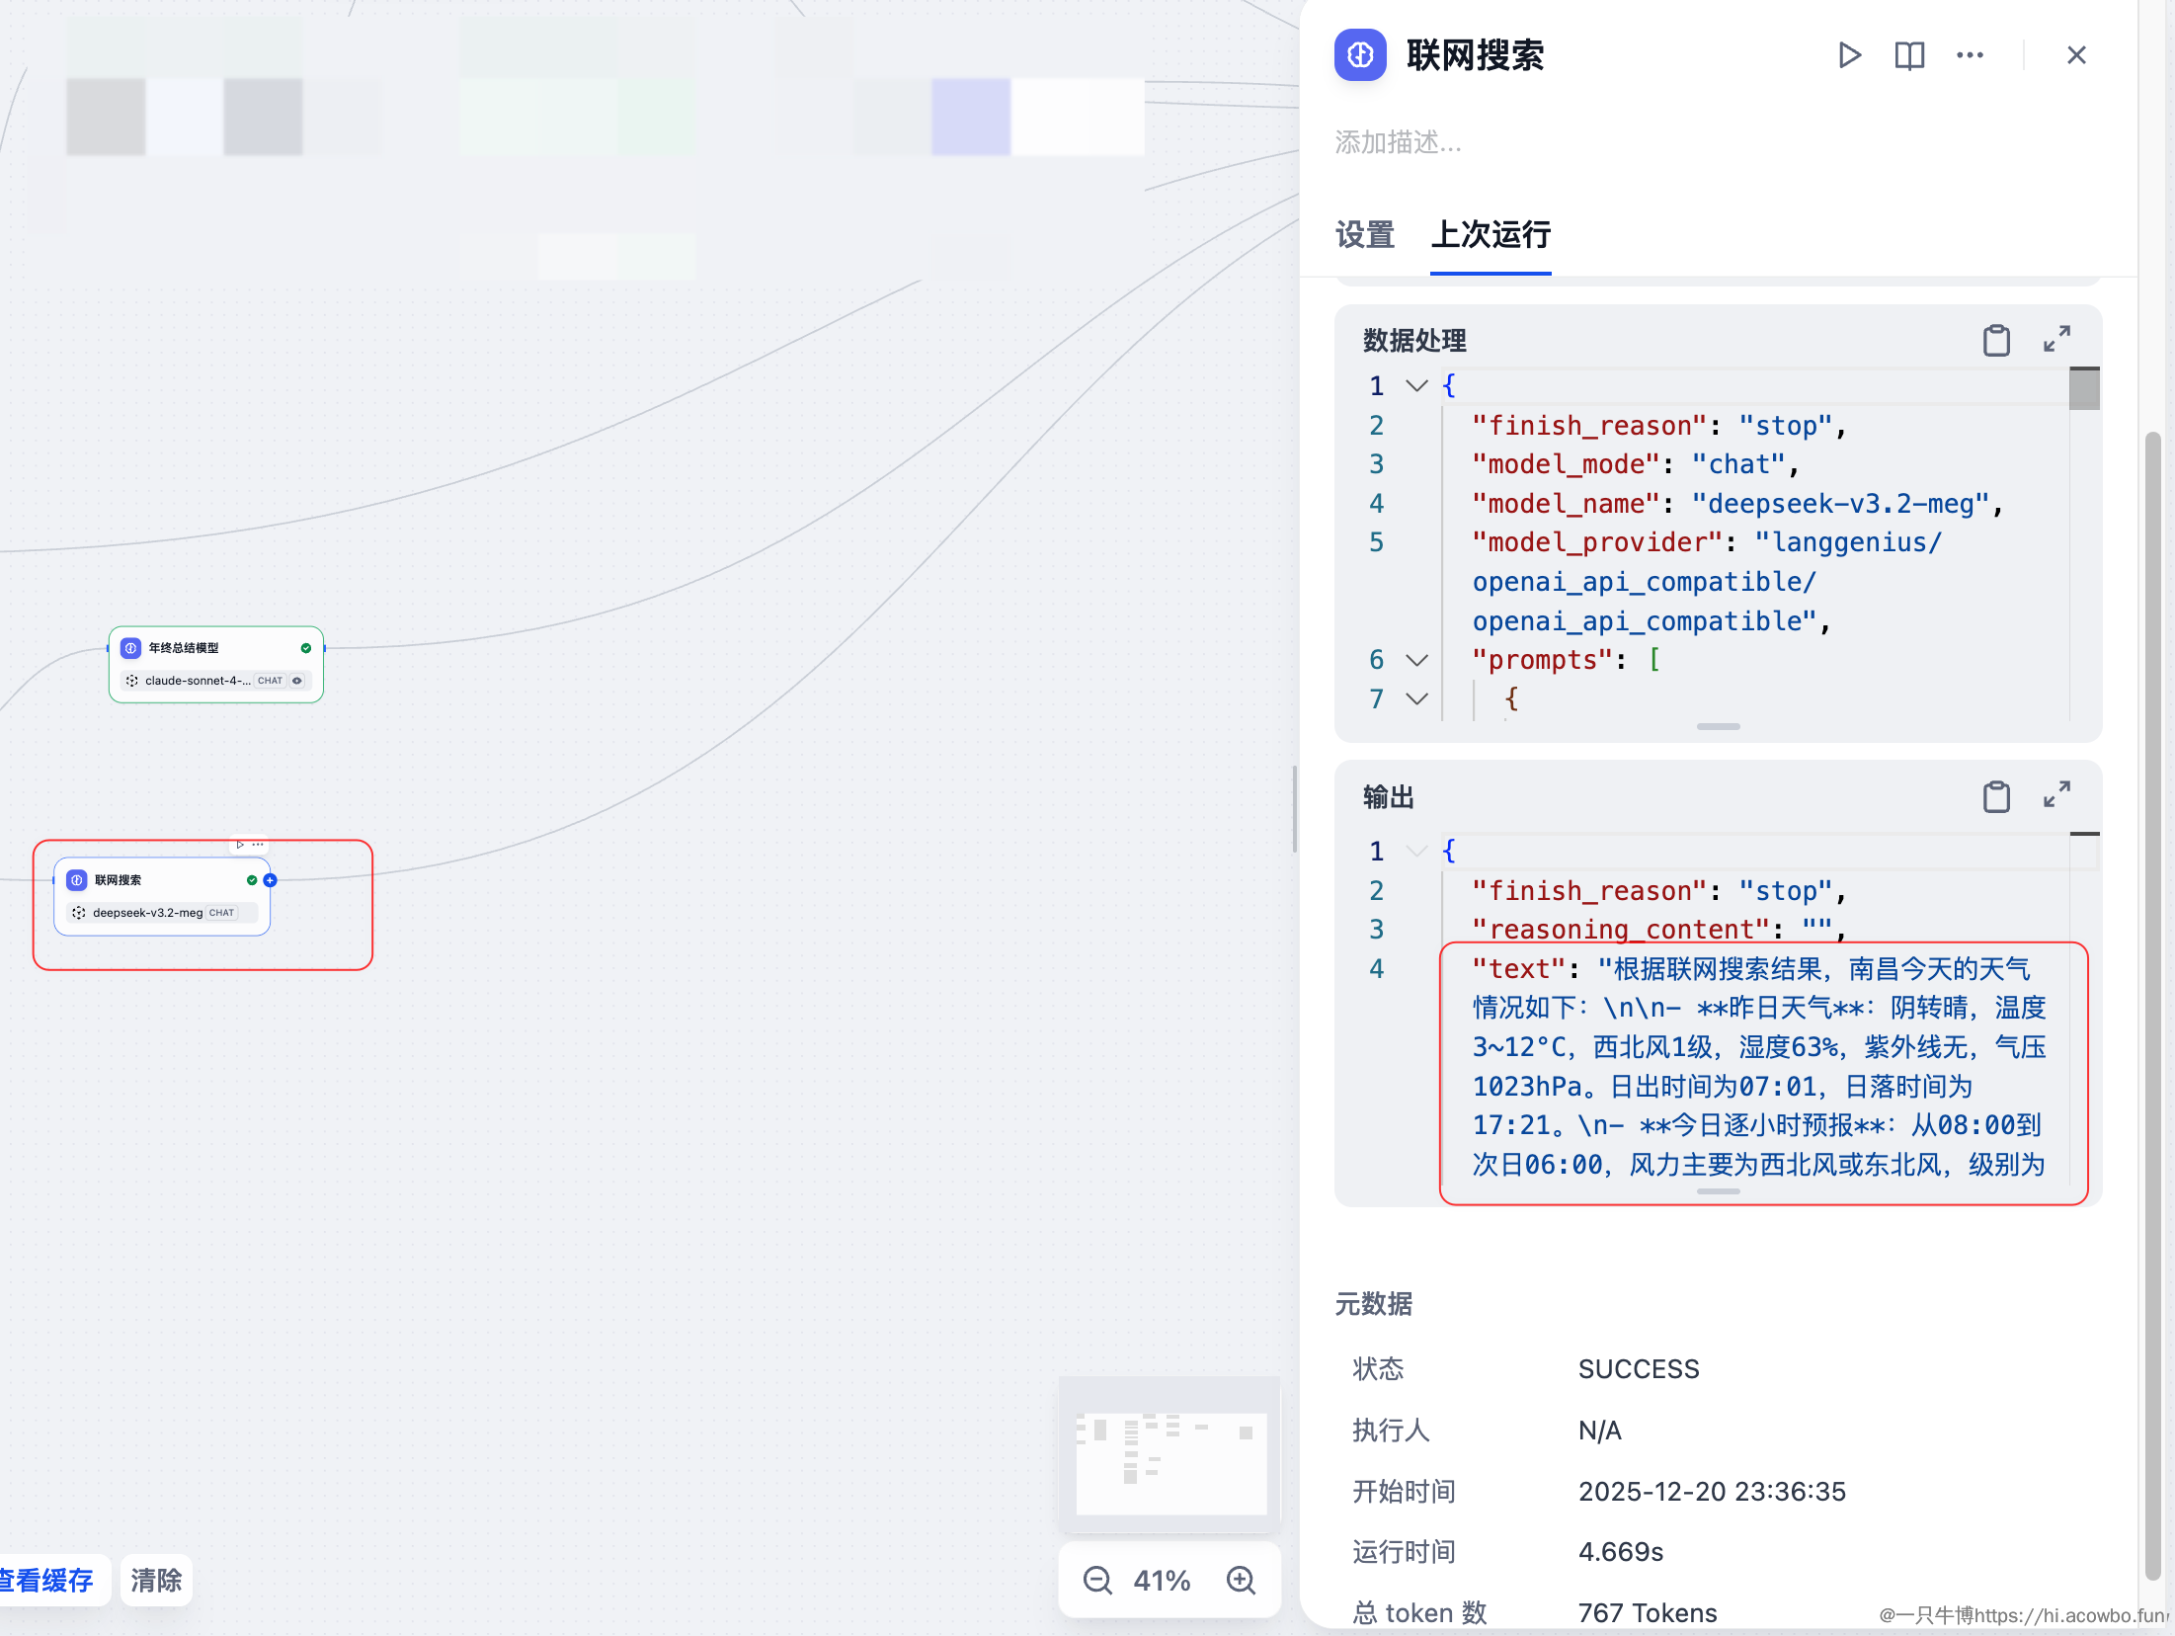
Task: Collapse line 7 object fold arrow
Action: [x=1416, y=699]
